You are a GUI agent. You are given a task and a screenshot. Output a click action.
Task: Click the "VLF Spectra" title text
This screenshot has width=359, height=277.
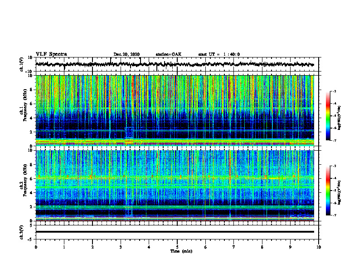coord(51,54)
